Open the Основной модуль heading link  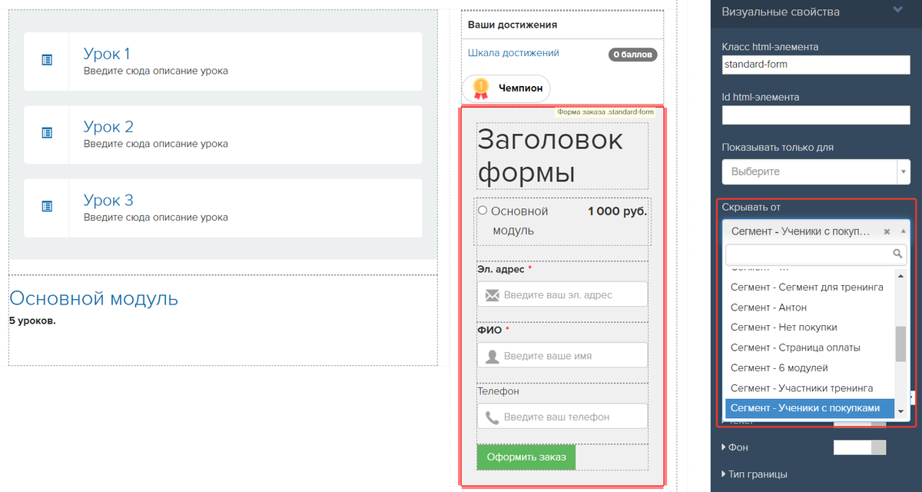point(94,298)
